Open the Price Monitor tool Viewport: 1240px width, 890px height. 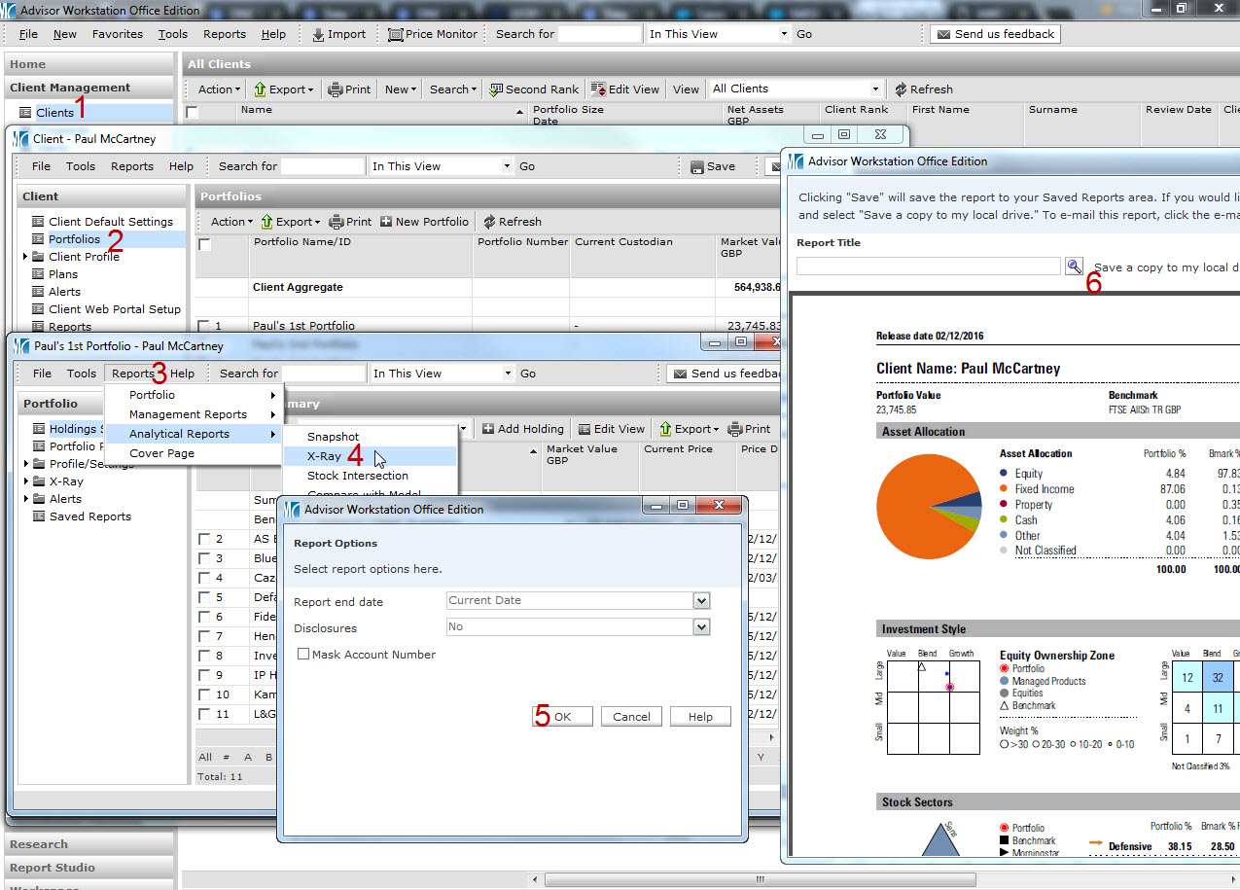[396, 34]
